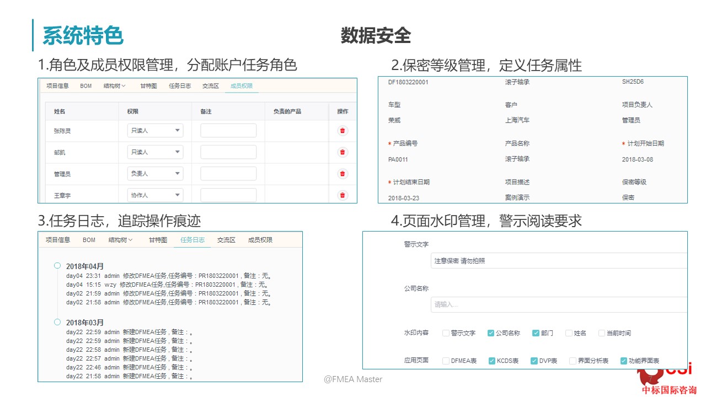This screenshot has height=397, width=706.
Task: Click the active 成员权限 tab with underline
Action: [x=242, y=86]
